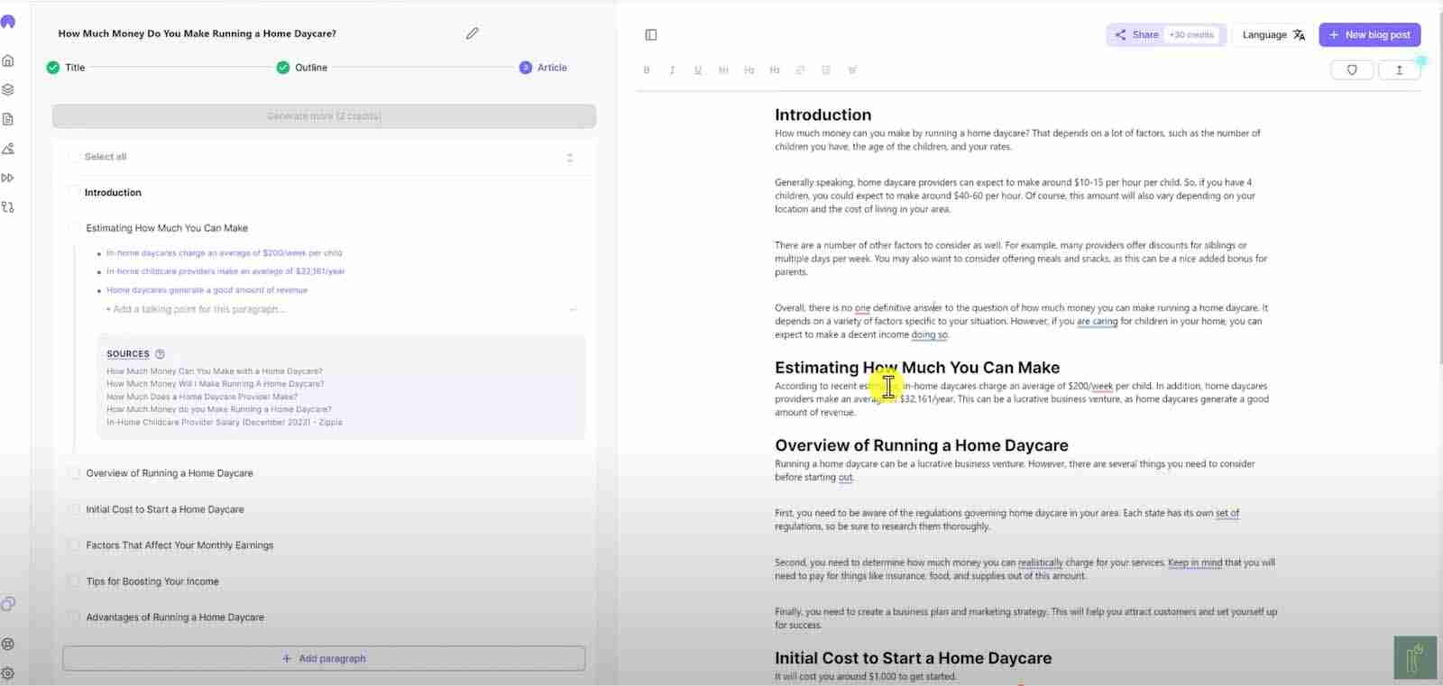Apply underline formatting

698,70
